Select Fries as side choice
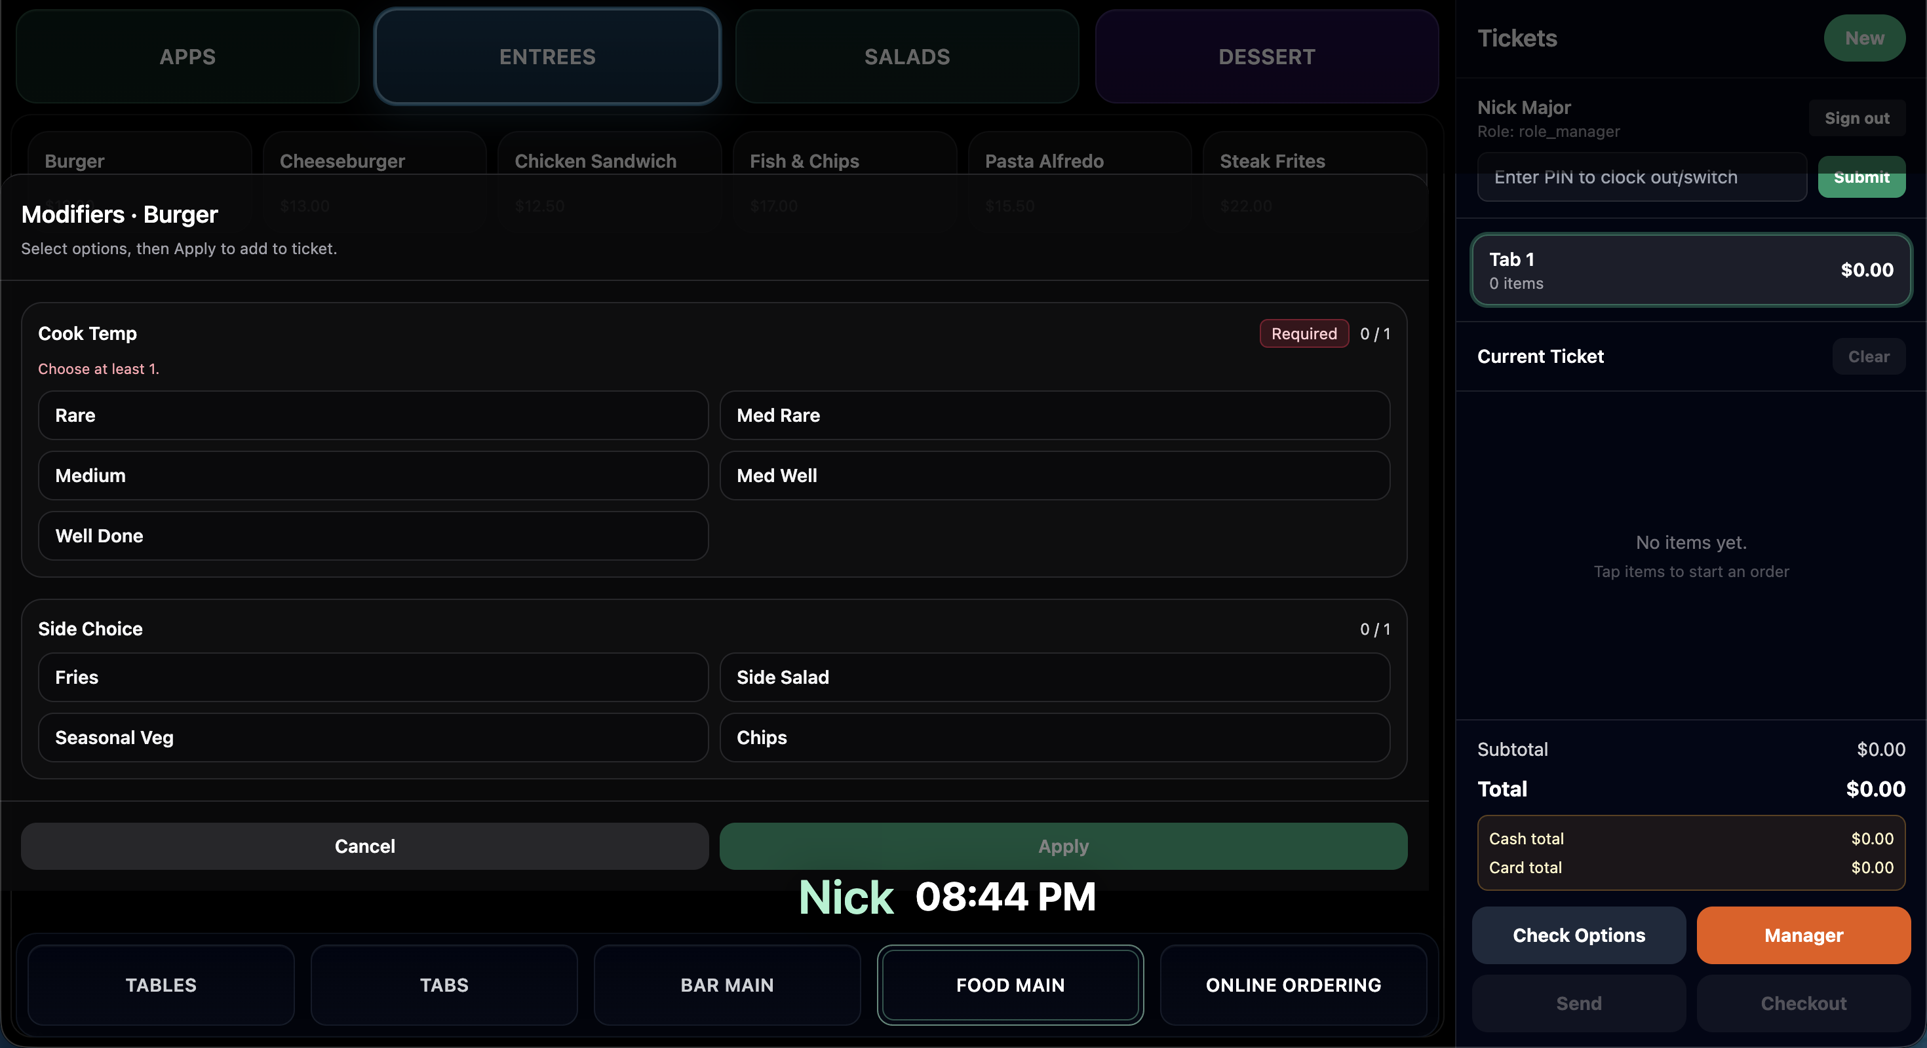Screen dimensions: 1927x1048 [x=372, y=677]
